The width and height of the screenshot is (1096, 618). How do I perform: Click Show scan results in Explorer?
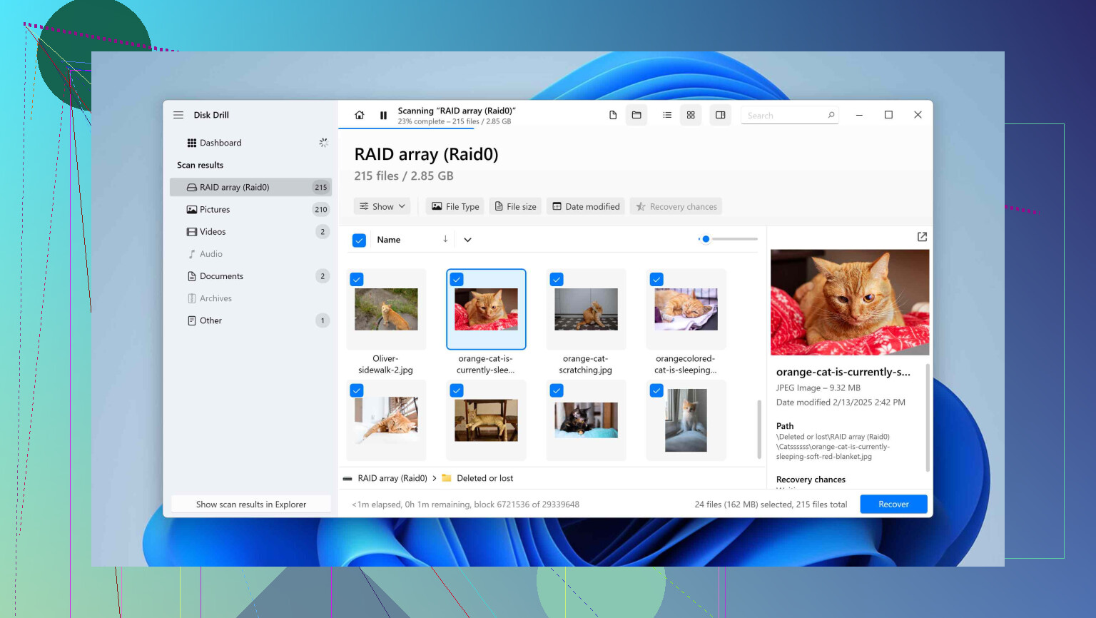[x=251, y=505]
